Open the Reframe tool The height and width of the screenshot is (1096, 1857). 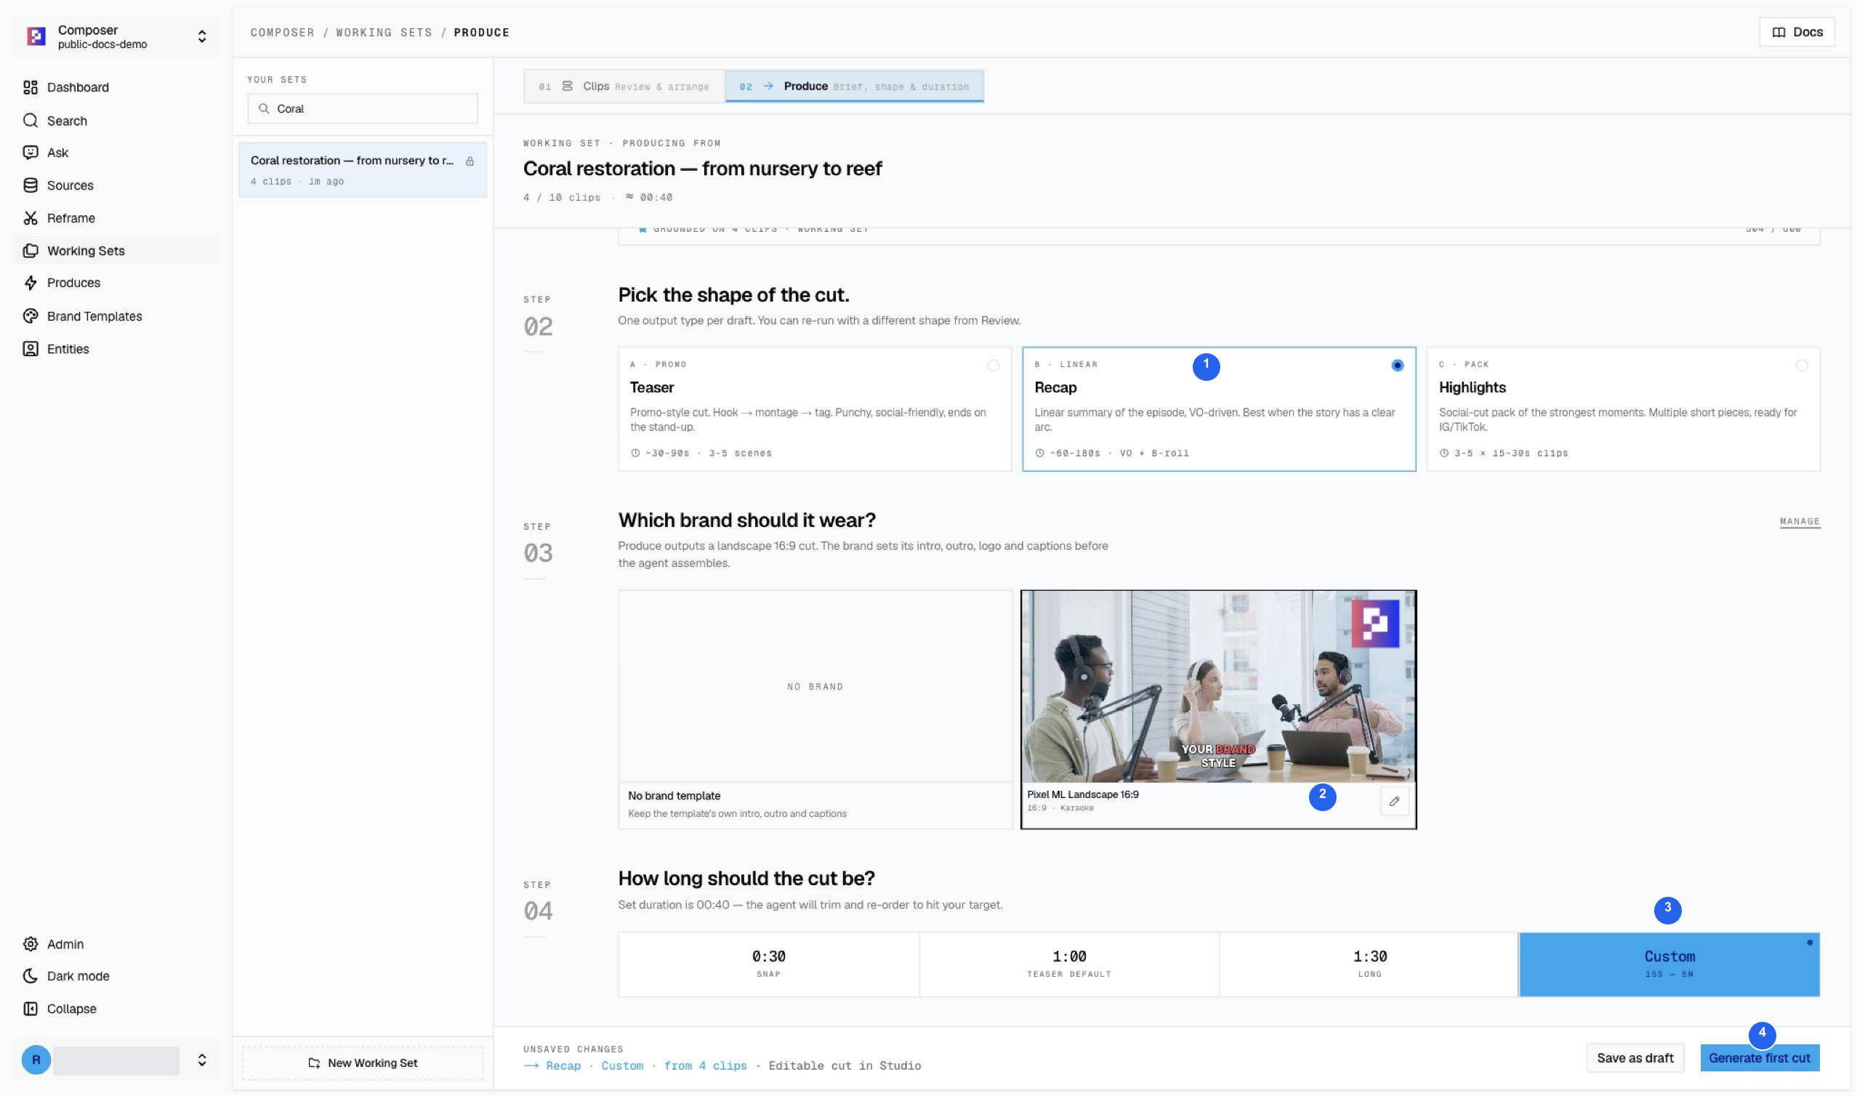pos(116,218)
